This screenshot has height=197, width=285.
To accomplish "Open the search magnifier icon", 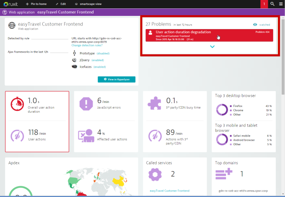I will pyautogui.click(x=272, y=4).
